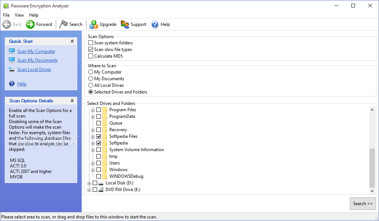Screen dimensions: 379x221
Task: Click the monitor icon beside Scan My Documents
Action: click(12, 60)
